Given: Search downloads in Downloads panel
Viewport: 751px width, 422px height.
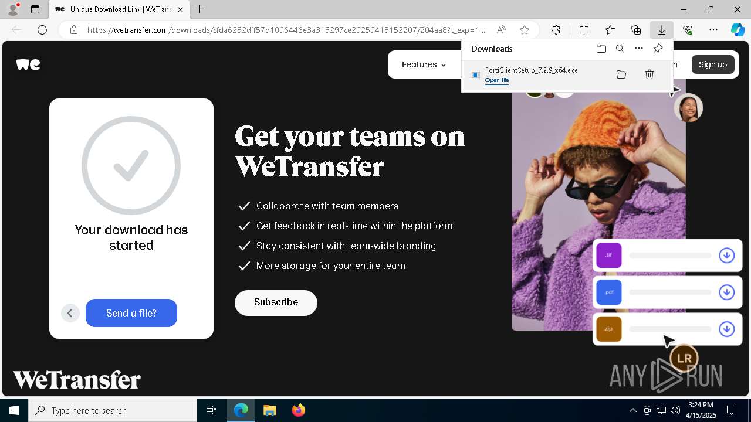Looking at the screenshot, I should coord(620,49).
